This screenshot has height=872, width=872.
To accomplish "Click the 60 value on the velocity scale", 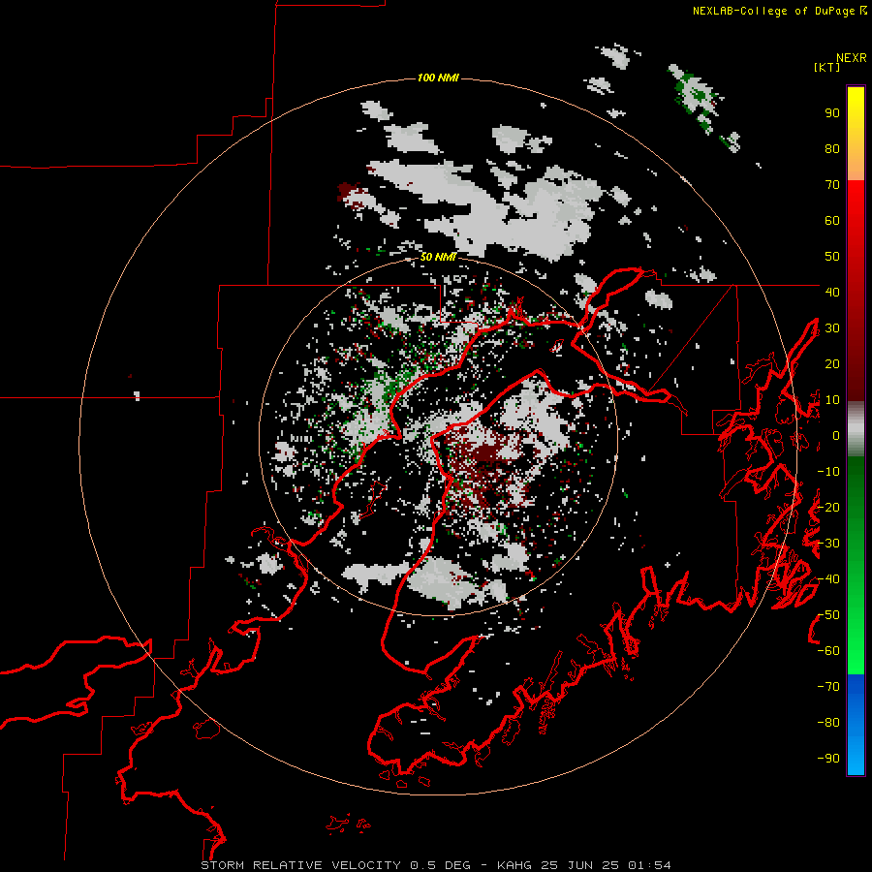I will [x=832, y=221].
